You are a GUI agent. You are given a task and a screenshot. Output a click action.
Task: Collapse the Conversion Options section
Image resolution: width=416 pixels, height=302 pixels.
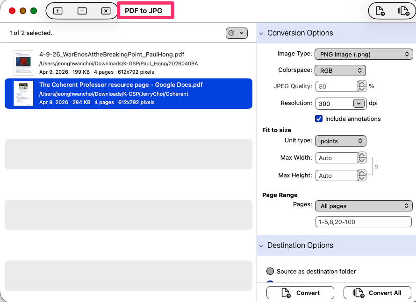coord(261,34)
